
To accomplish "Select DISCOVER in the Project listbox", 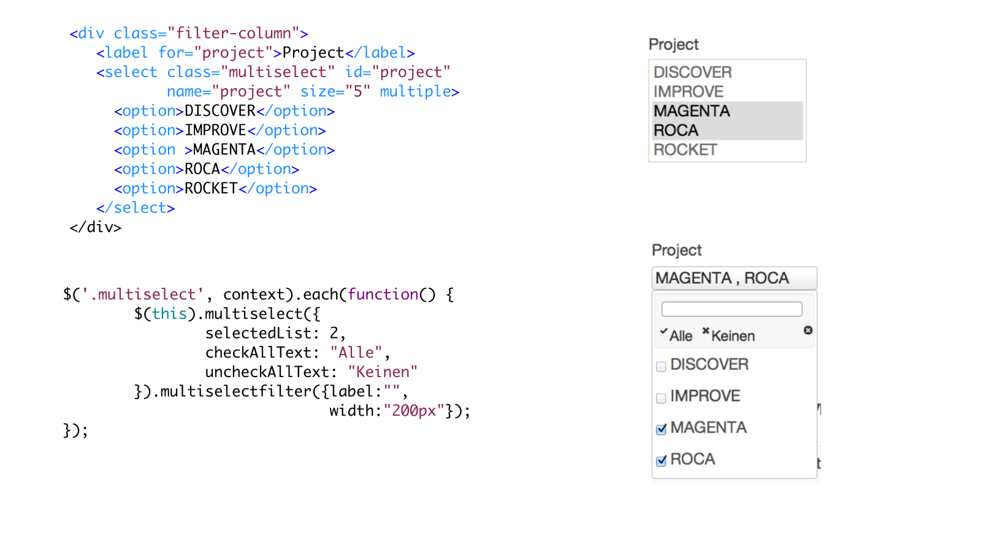I will [728, 72].
